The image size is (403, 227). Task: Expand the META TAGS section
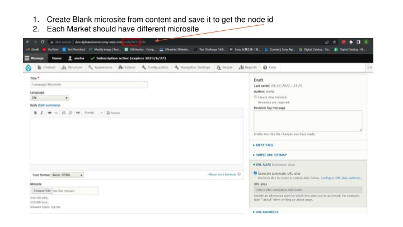tap(263, 145)
